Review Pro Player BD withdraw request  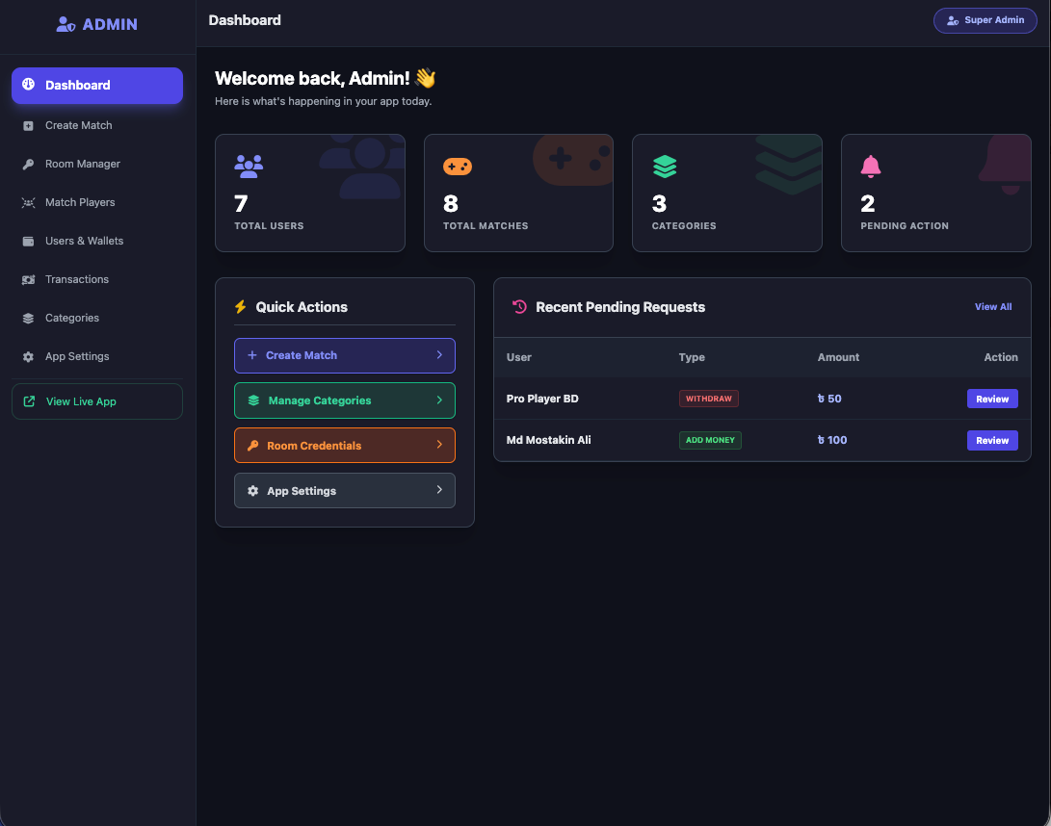pyautogui.click(x=992, y=399)
